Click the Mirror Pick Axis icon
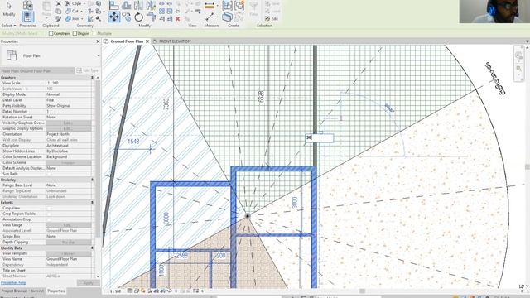 (138, 5)
